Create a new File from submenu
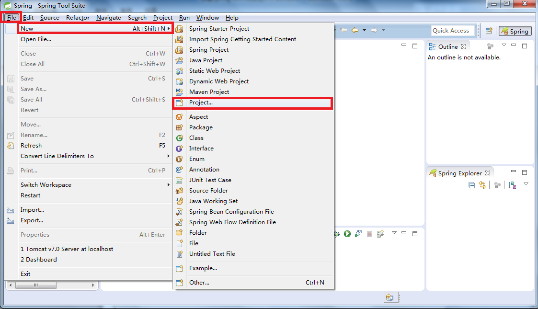 [x=253, y=243]
